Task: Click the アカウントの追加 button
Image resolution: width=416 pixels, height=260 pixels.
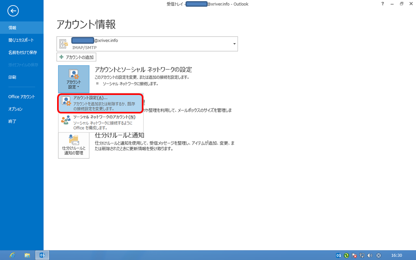Action: (x=76, y=57)
